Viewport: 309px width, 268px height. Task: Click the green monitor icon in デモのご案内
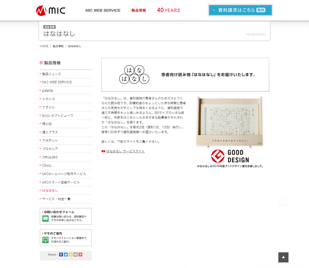[45, 240]
